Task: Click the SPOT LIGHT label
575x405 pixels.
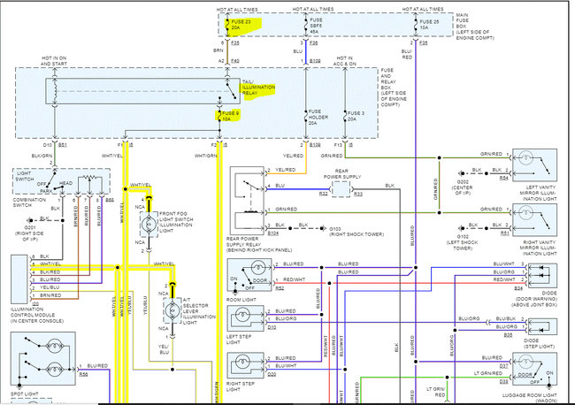Action: point(24,394)
